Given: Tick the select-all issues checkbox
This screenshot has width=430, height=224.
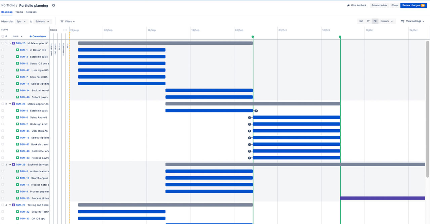Looking at the screenshot, I should [3, 36].
